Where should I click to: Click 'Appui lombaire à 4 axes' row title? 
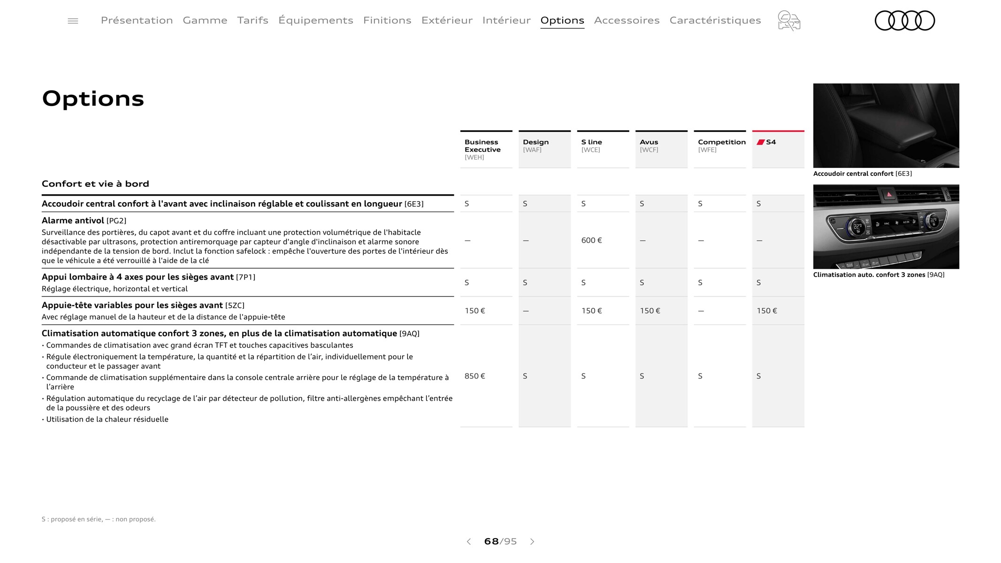(148, 277)
